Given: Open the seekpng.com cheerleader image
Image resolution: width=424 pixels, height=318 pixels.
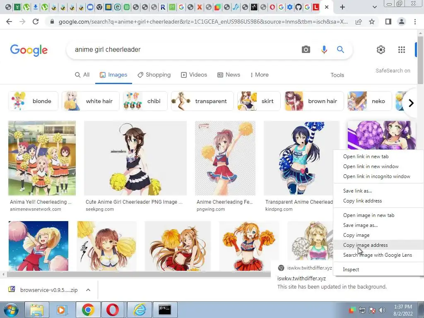Looking at the screenshot, I should 135,158.
